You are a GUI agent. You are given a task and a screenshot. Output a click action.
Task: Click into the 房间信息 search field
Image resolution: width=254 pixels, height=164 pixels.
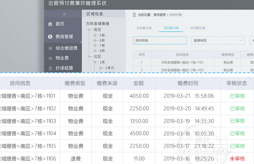159,40
